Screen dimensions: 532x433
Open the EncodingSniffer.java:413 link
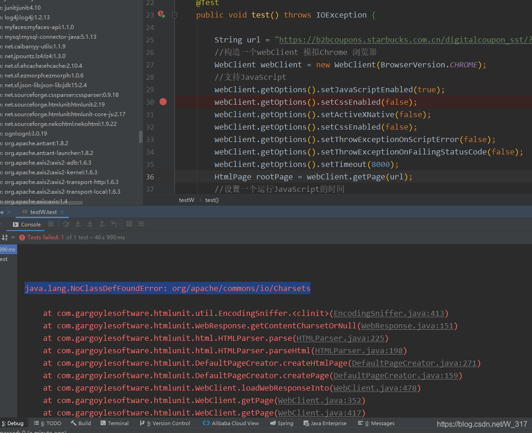pyautogui.click(x=389, y=313)
